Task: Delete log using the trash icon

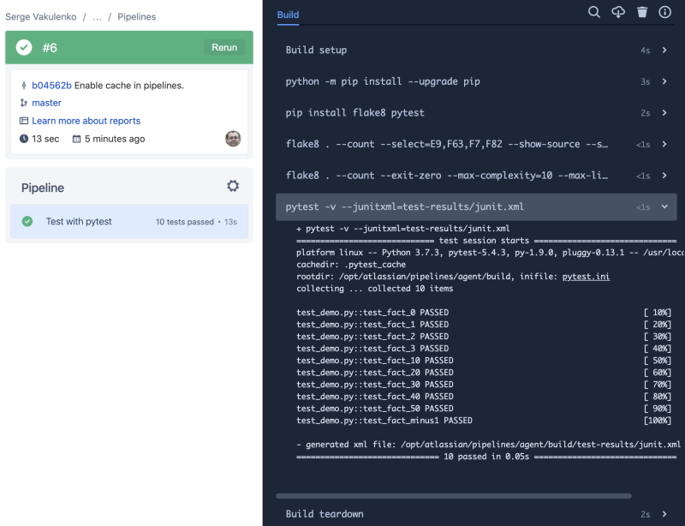Action: [642, 12]
